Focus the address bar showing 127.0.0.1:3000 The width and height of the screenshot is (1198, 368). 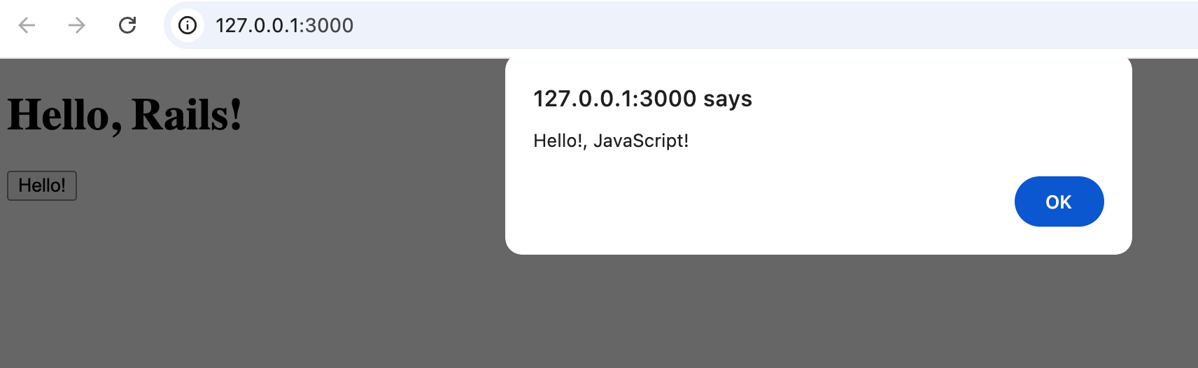pos(681,25)
